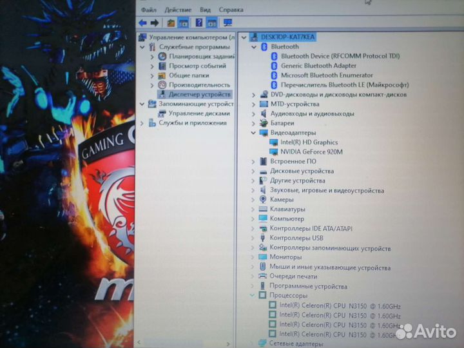Image resolution: width=464 pixels, height=348 pixels.
Task: Toggle the action pane show/hide toolbar button
Action: (x=212, y=23)
